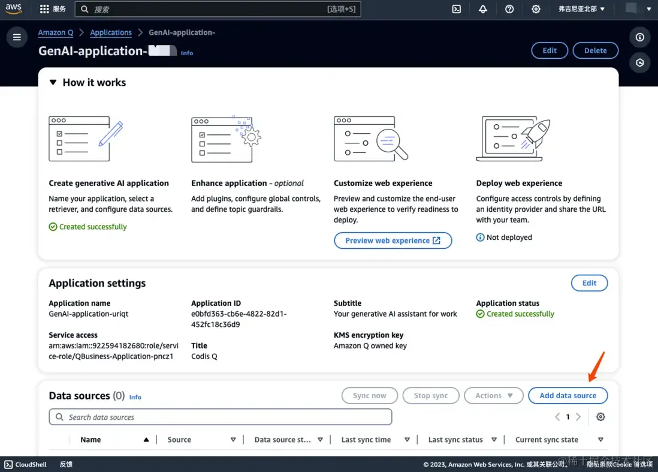Click the Codis Q title value
Viewport: 658px width, 472px height.
click(x=204, y=356)
